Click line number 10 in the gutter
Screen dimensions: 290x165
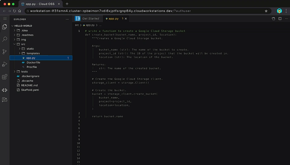[x=78, y=143]
